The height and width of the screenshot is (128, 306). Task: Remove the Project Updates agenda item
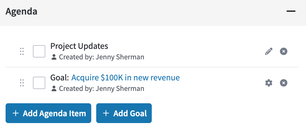pos(284,51)
